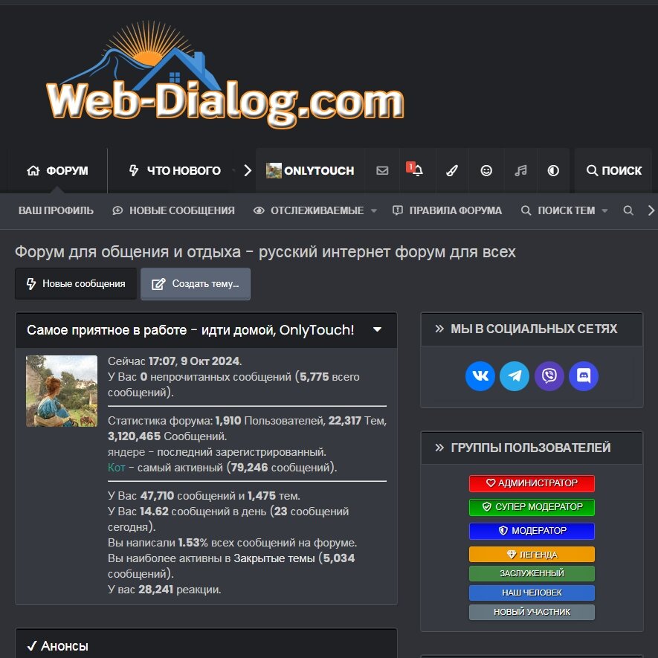Screen dimensions: 658x658
Task: Click the magnifier icon in sub-navigation
Action: [628, 210]
